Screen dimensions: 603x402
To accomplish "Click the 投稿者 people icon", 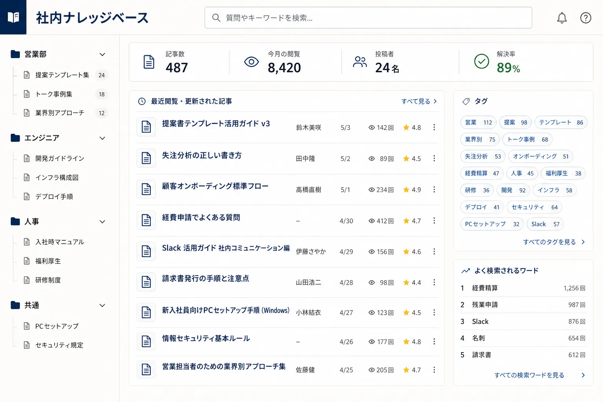I will click(x=360, y=62).
